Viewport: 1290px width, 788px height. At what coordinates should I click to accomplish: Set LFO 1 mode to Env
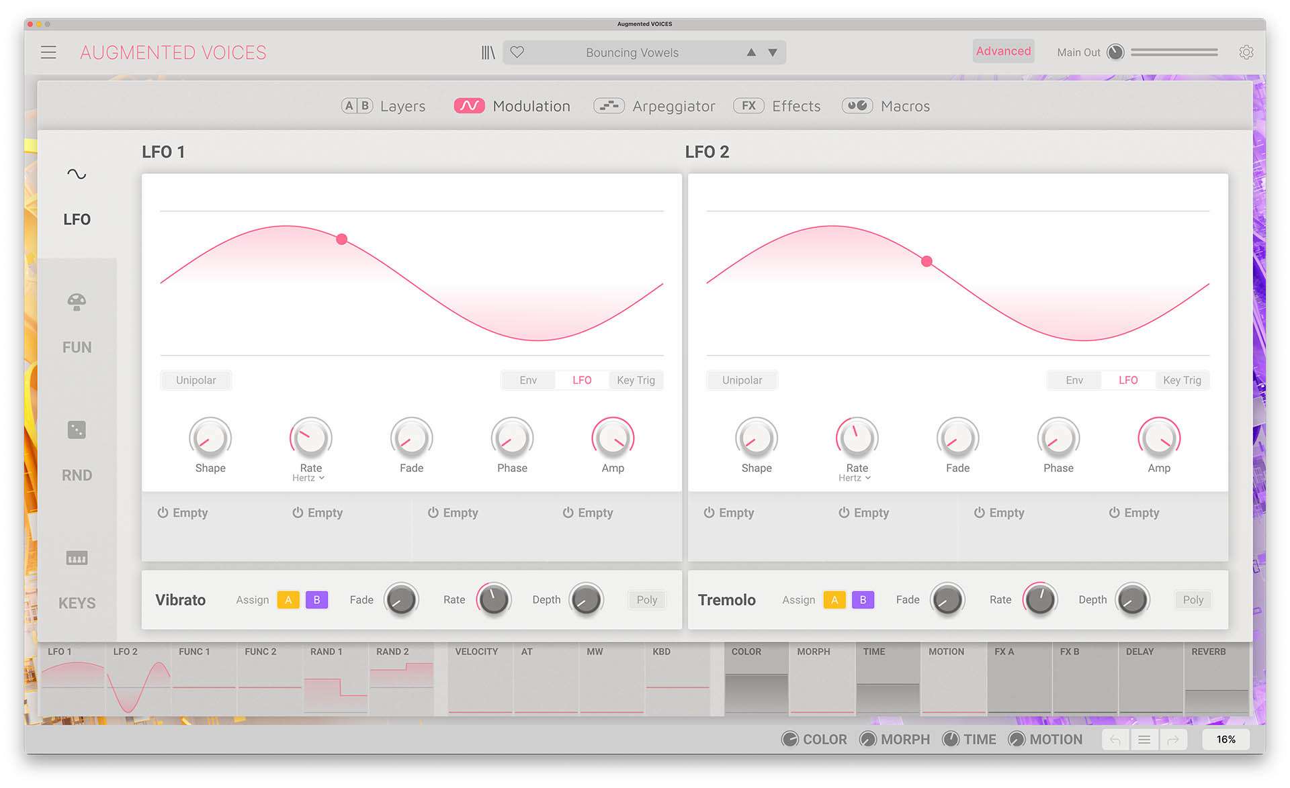click(528, 380)
